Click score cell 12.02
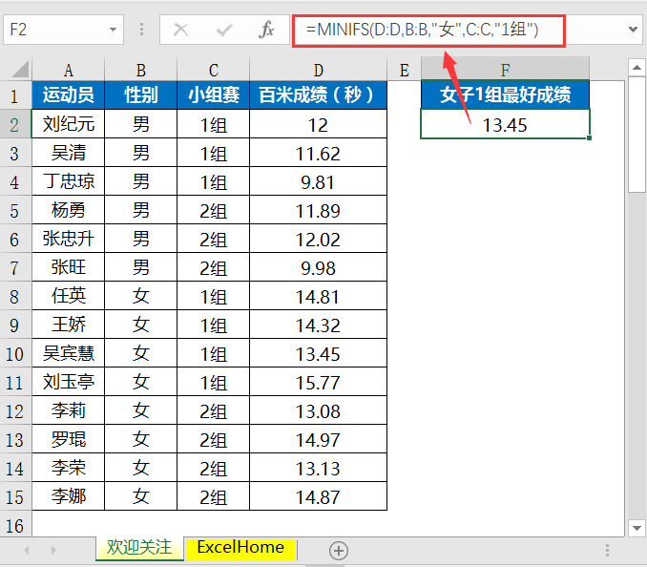 coord(318,239)
